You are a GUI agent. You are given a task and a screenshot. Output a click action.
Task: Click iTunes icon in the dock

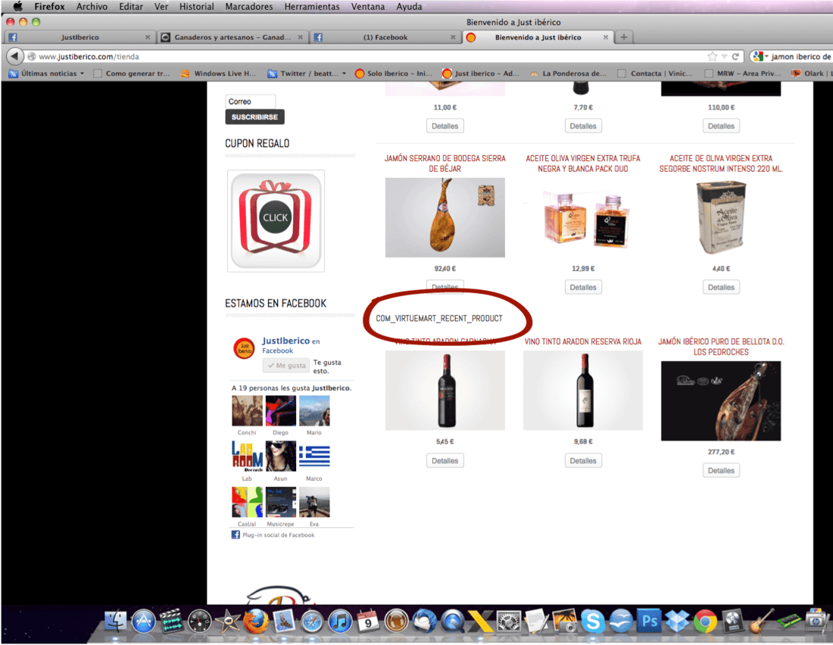pyautogui.click(x=340, y=621)
